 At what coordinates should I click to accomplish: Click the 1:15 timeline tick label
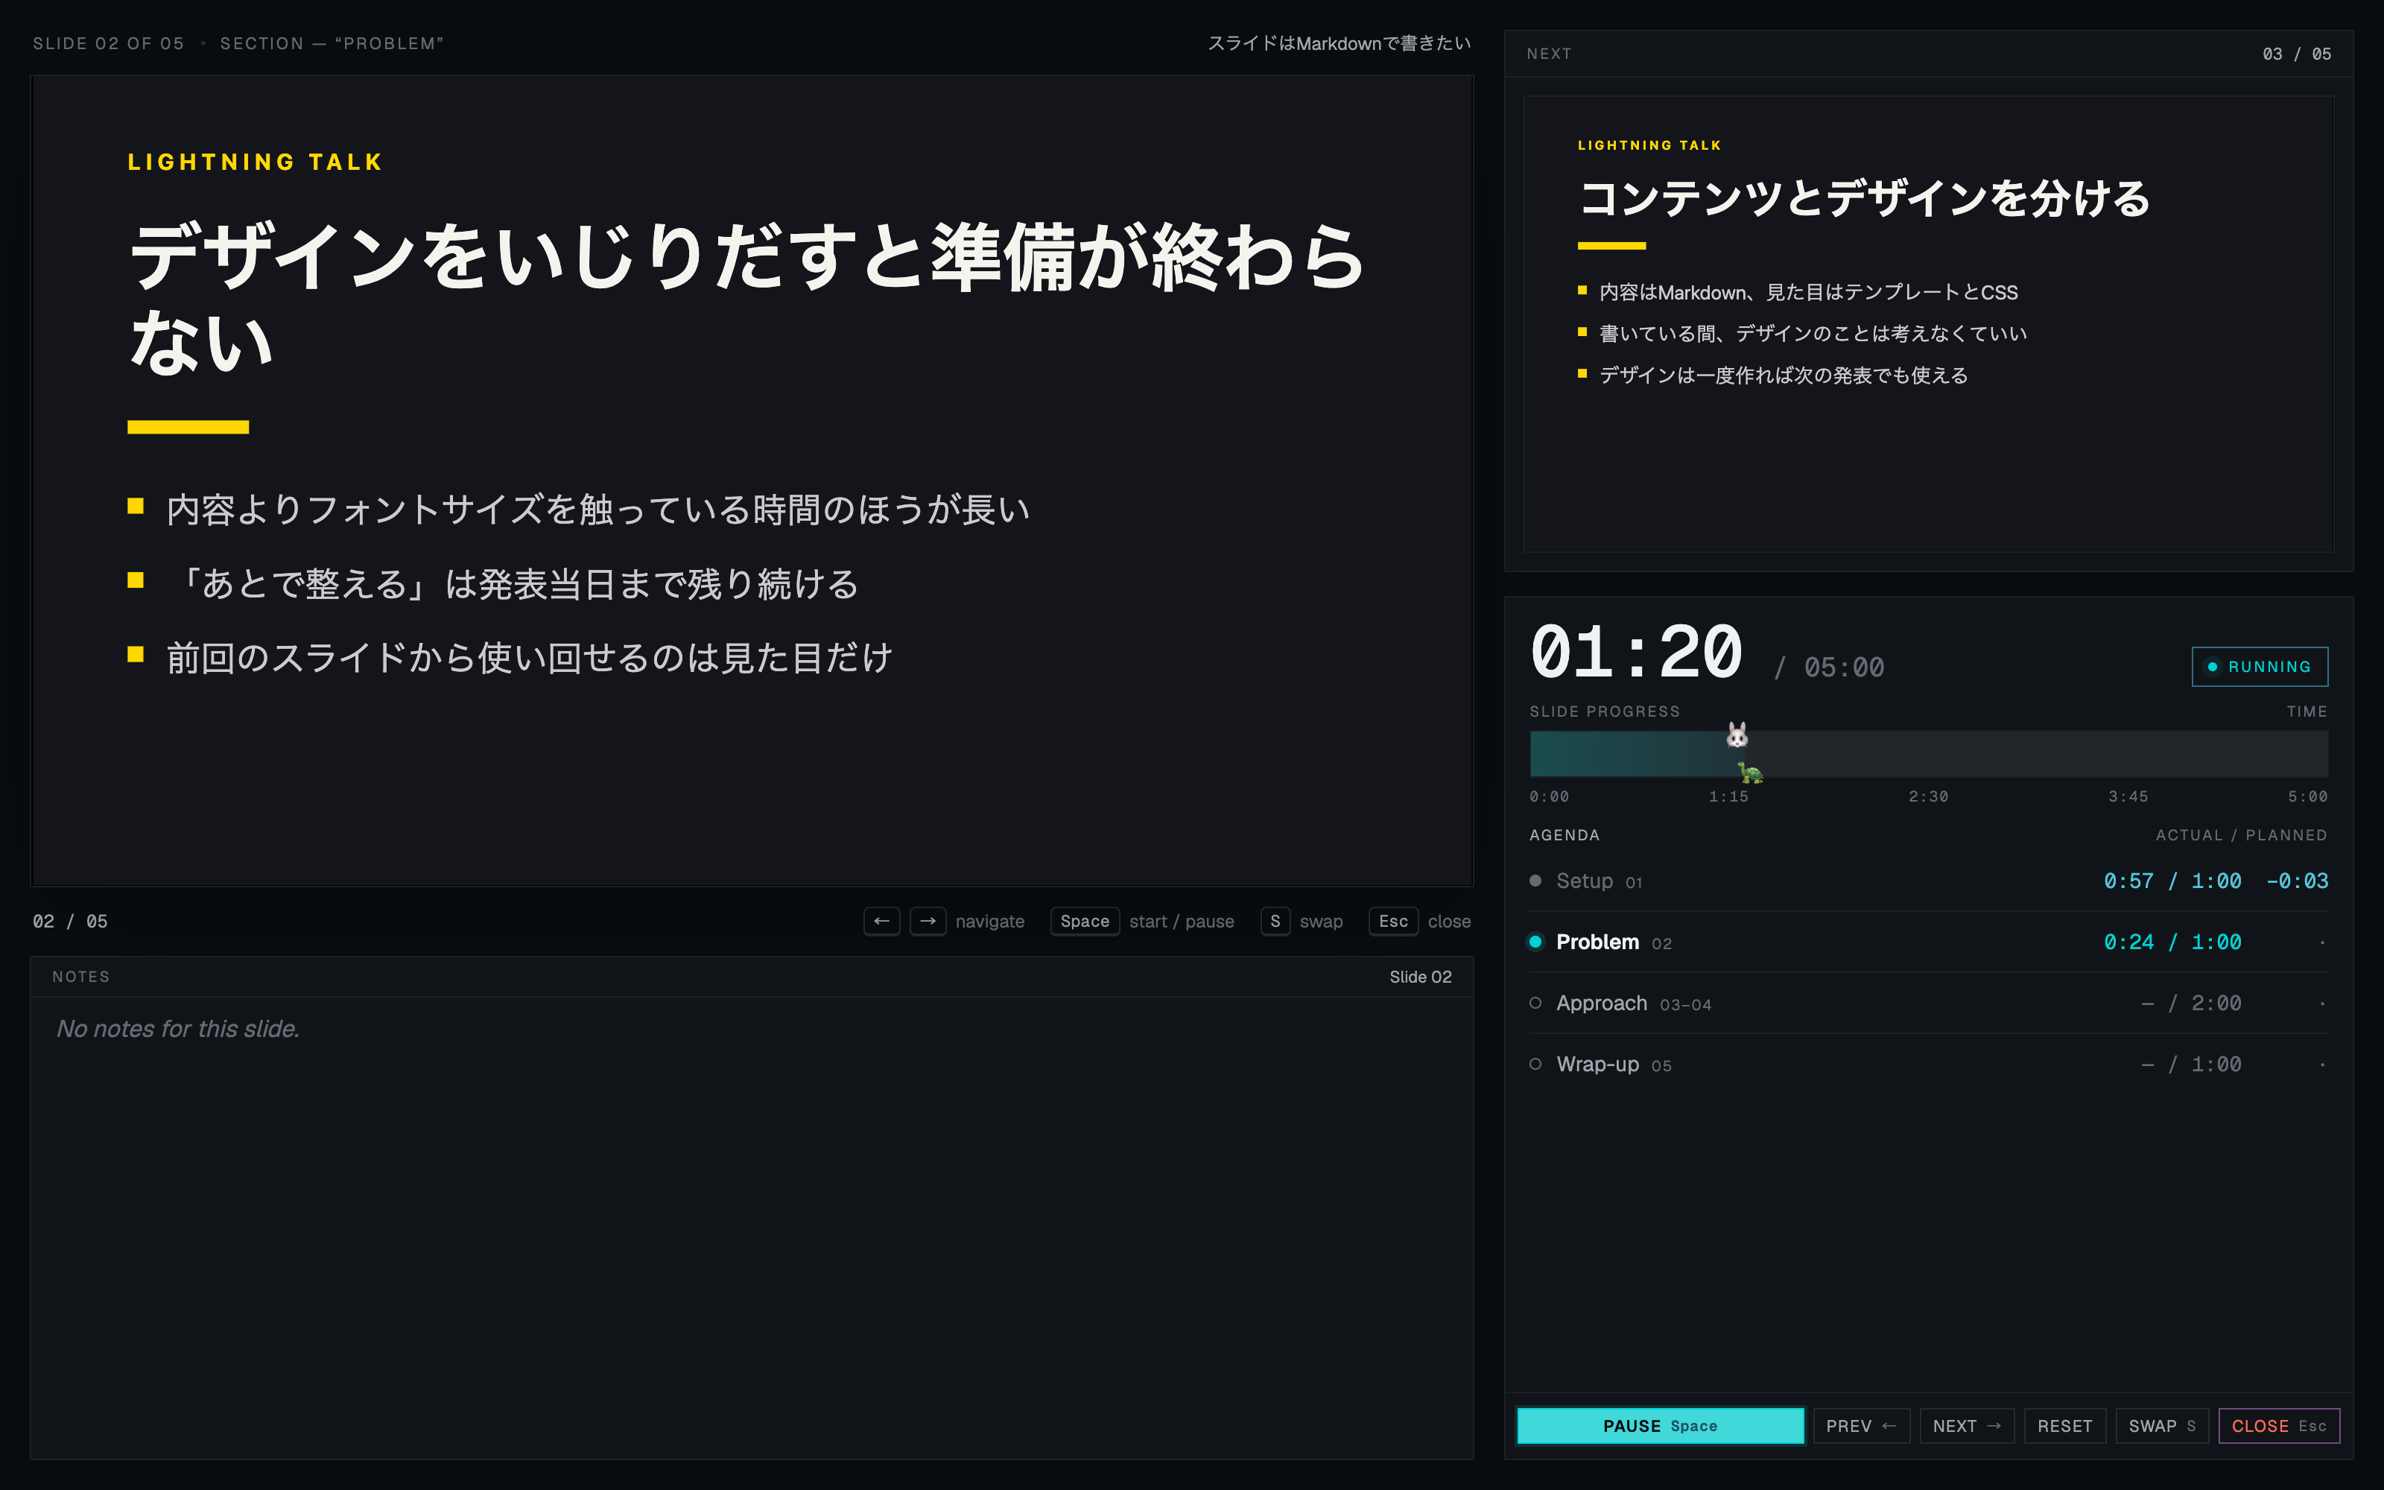tap(1728, 796)
